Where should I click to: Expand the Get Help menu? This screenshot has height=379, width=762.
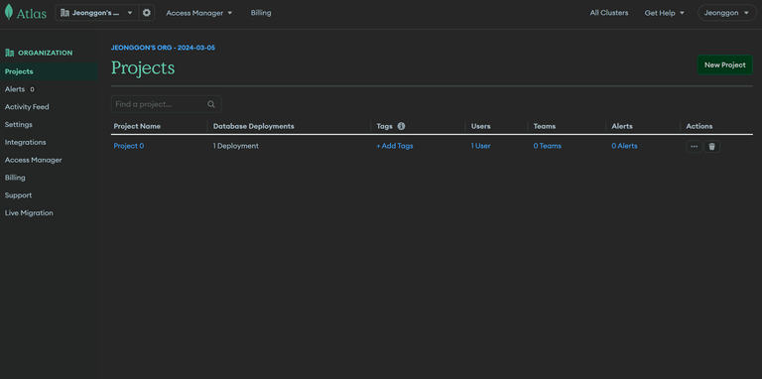pos(665,13)
